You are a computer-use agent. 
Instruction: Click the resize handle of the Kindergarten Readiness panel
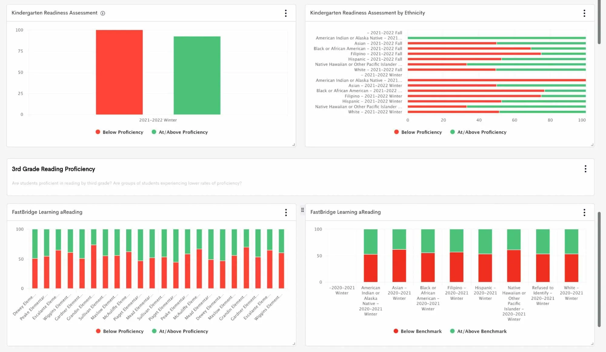[x=293, y=145]
